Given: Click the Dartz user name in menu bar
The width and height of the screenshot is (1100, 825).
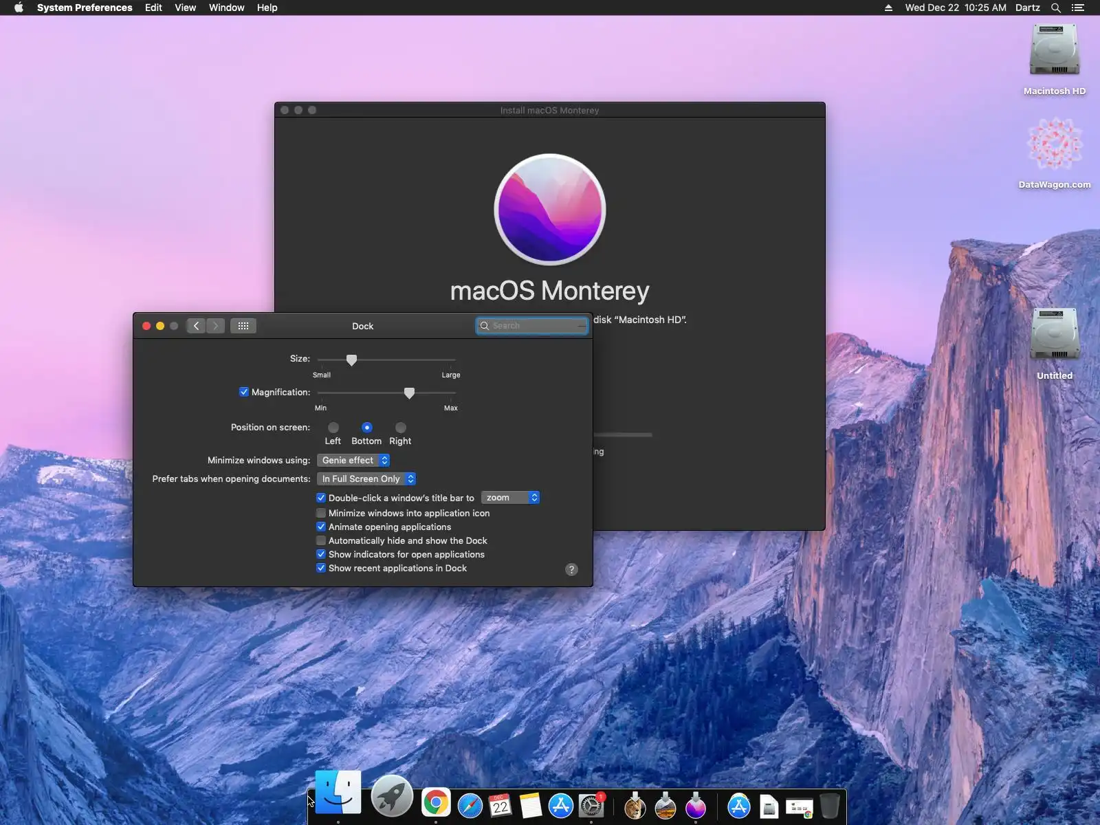Looking at the screenshot, I should [x=1028, y=8].
